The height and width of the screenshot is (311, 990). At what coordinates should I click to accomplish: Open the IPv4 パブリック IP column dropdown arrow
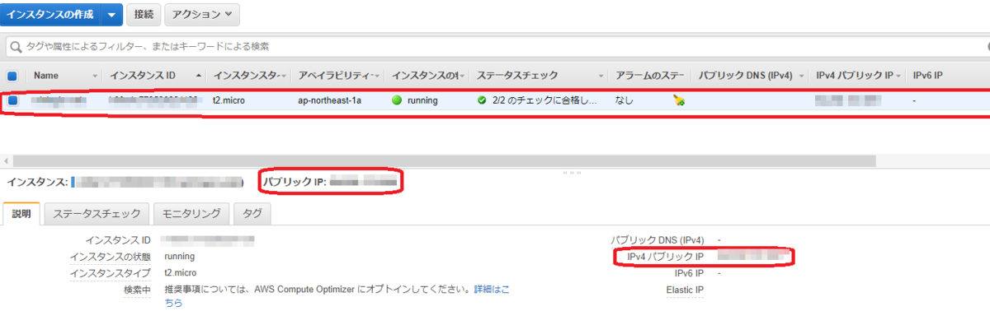[x=898, y=76]
